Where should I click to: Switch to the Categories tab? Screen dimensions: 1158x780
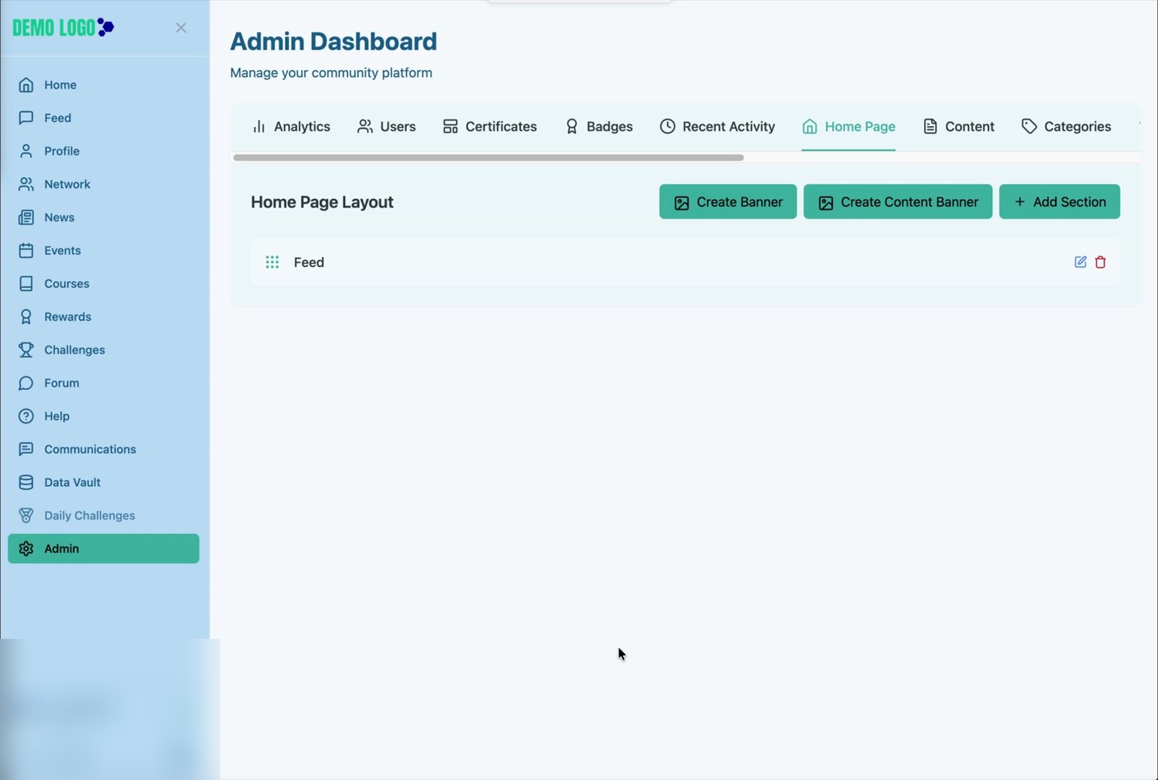coord(1067,127)
